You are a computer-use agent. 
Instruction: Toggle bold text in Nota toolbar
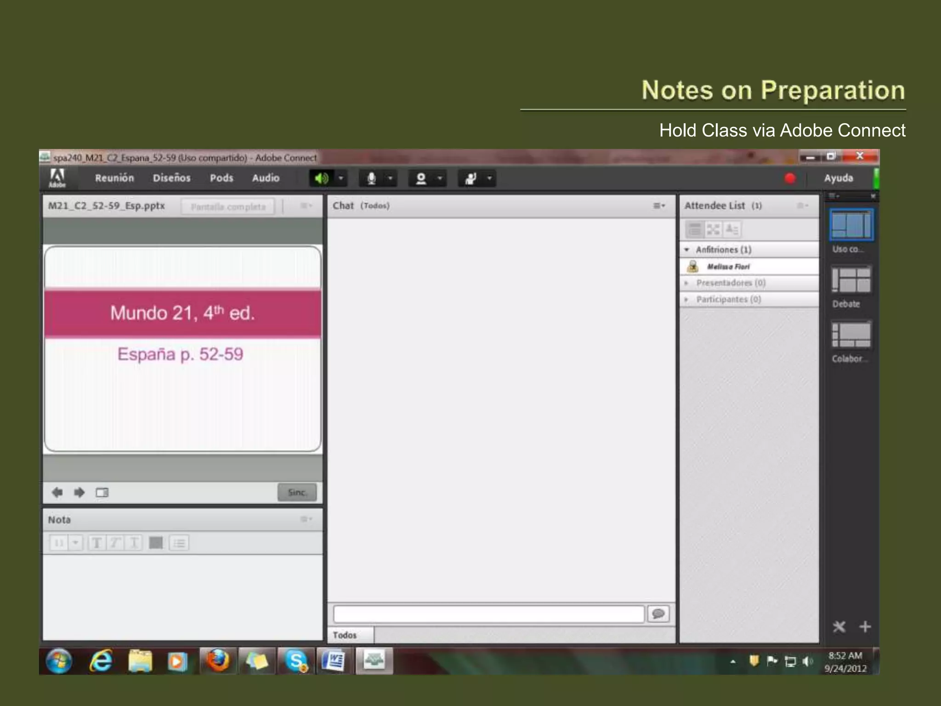97,543
